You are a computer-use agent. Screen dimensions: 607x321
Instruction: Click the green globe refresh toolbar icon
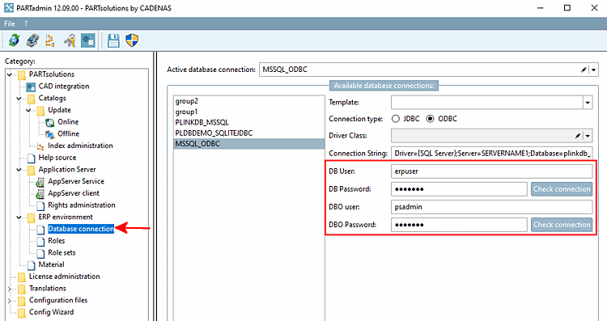tap(14, 40)
